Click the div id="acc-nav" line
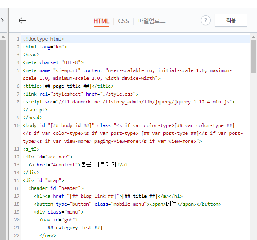 (x=48, y=157)
